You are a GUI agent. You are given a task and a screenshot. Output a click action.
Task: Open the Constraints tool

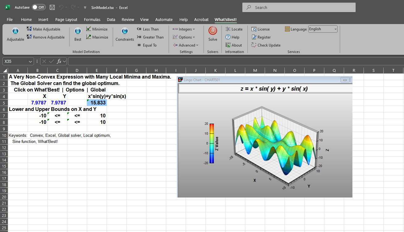tap(125, 31)
